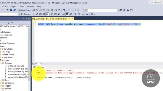Viewport: 163px width, 91px height.
Task: Click the Cancel Executing Query stop icon
Action: 33,14
